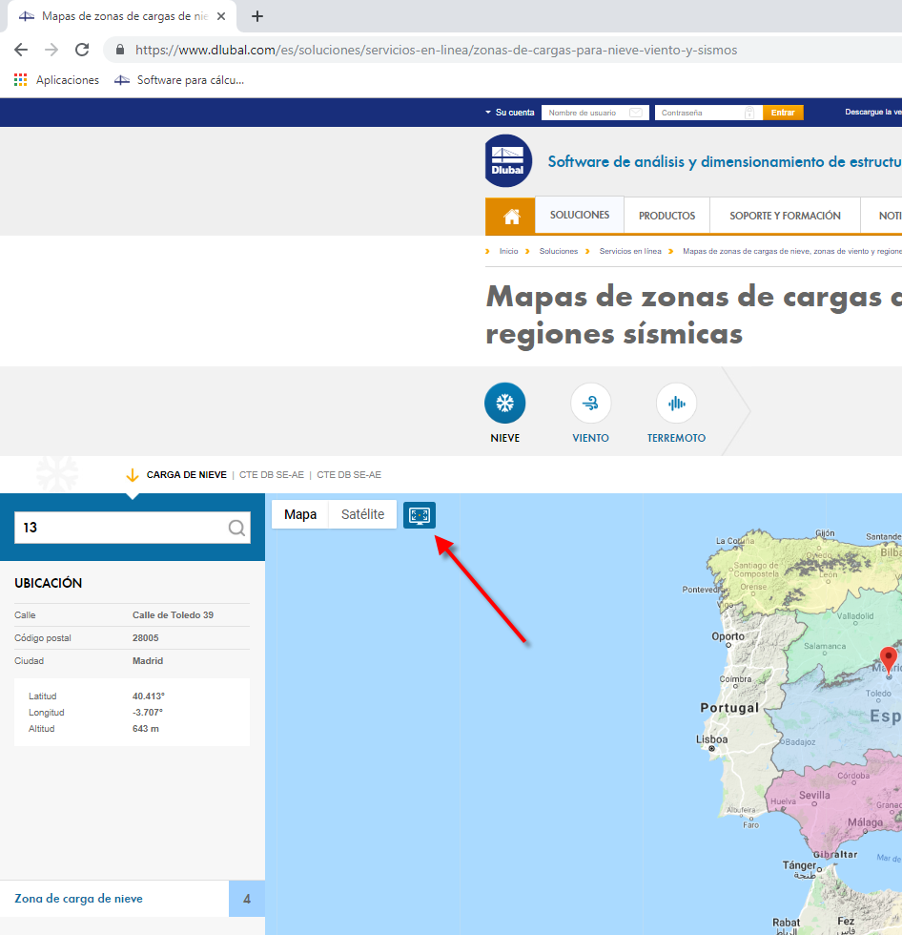Click city value Madrid

pyautogui.click(x=148, y=660)
